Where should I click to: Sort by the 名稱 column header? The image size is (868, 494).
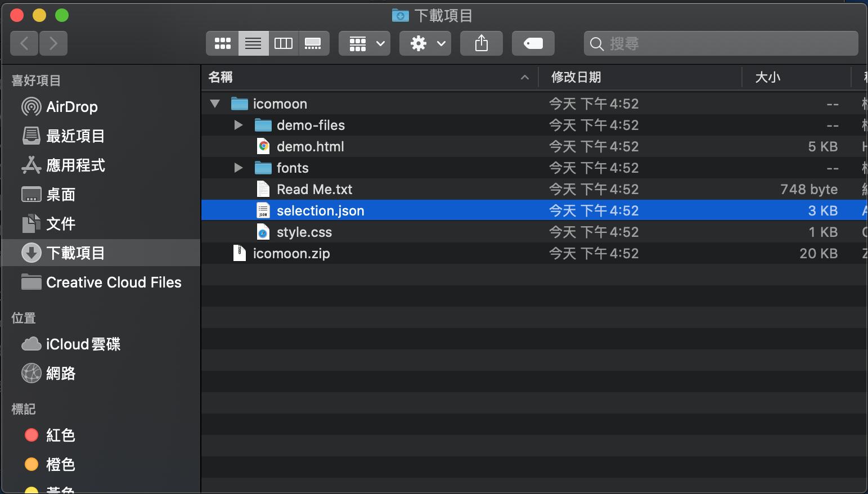pos(370,77)
